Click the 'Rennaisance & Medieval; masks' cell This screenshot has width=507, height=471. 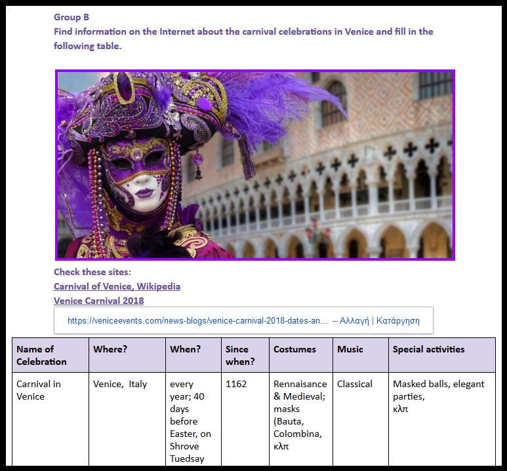301,419
